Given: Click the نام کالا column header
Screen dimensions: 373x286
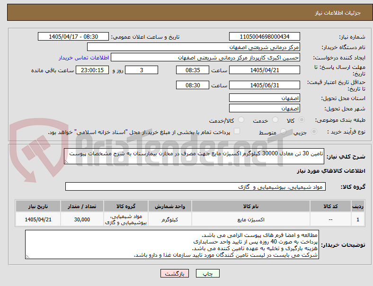Looking at the screenshot, I should (x=251, y=206).
